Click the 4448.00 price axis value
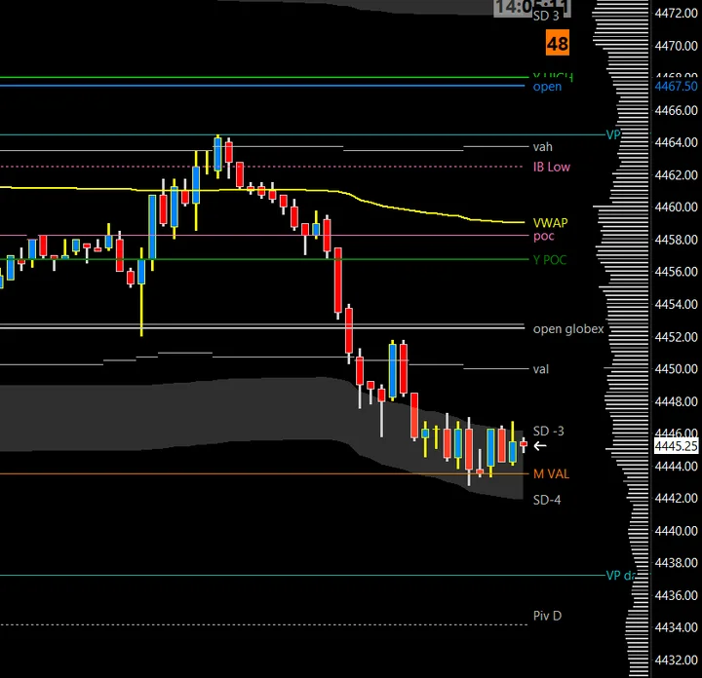 [x=676, y=401]
